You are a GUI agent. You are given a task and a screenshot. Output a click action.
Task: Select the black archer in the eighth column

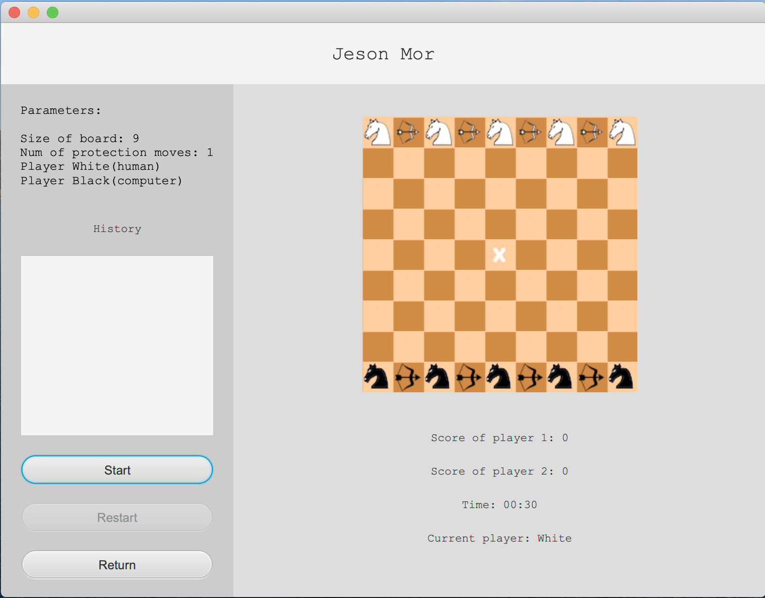click(x=592, y=377)
